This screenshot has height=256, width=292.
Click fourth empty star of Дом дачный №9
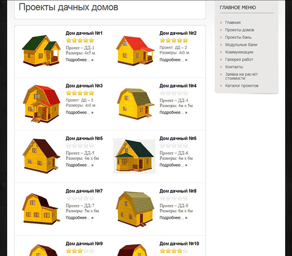pyautogui.click(x=86, y=251)
